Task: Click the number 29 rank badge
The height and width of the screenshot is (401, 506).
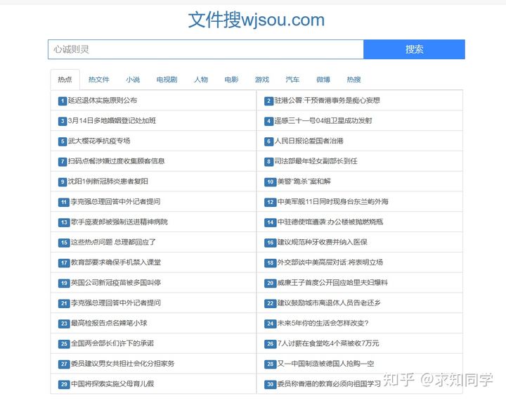Action: pyautogui.click(x=63, y=384)
